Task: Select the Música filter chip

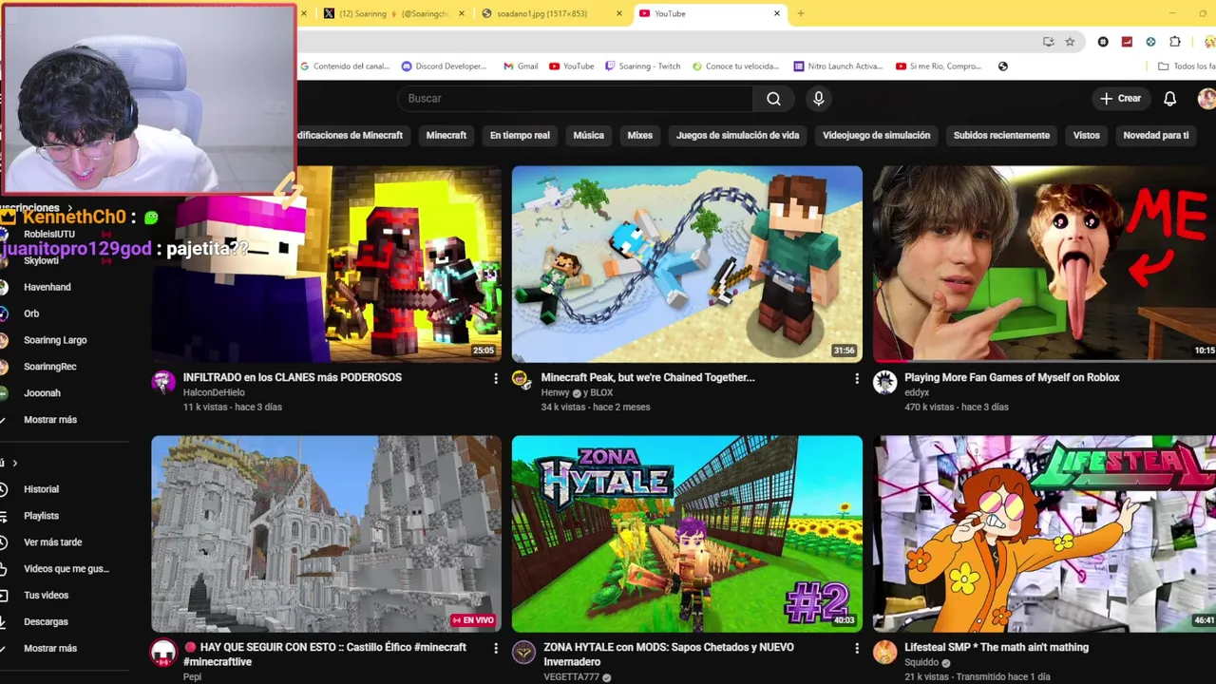Action: [588, 135]
